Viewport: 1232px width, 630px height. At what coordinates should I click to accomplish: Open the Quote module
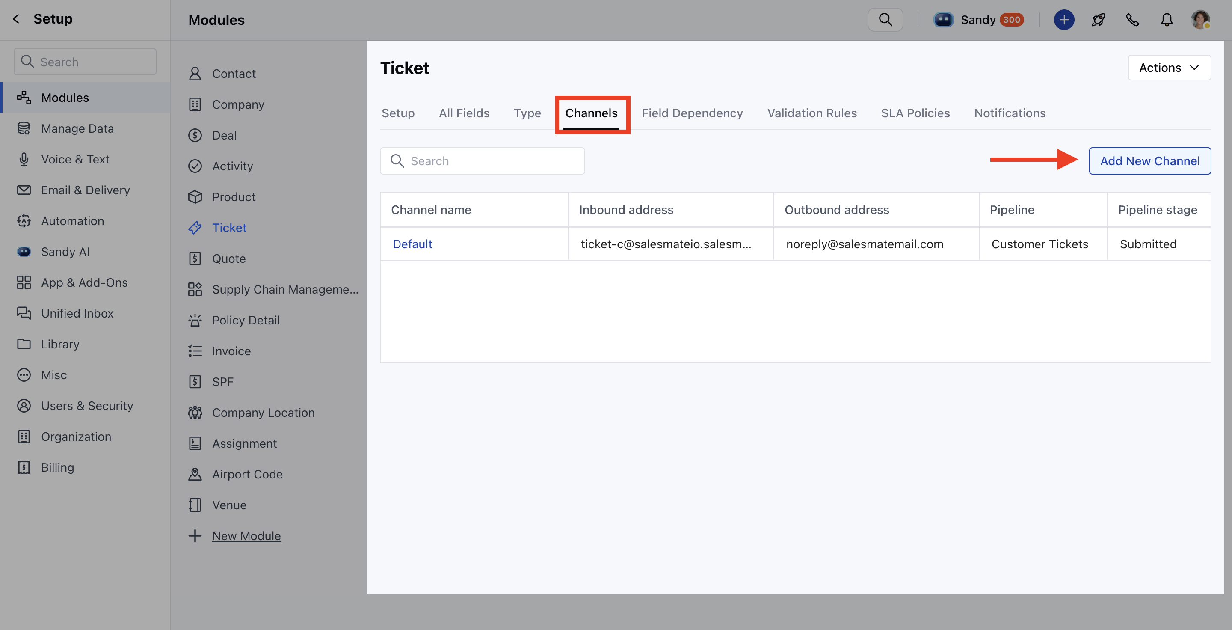228,259
